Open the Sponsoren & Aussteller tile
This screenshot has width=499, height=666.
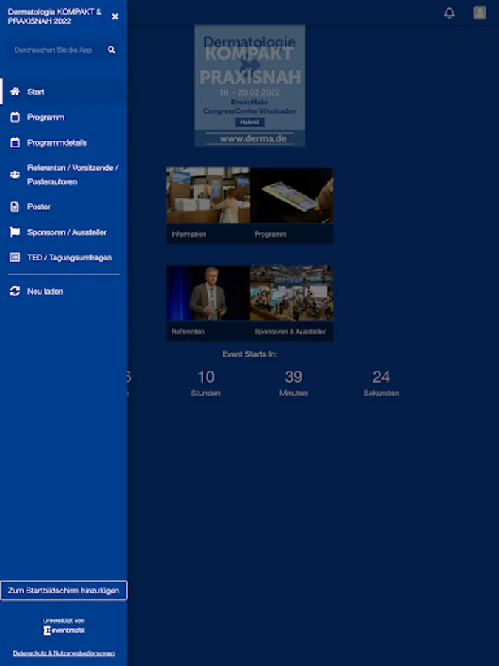291,303
